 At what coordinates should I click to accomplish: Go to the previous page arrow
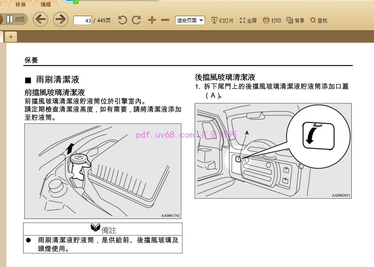pos(40,19)
